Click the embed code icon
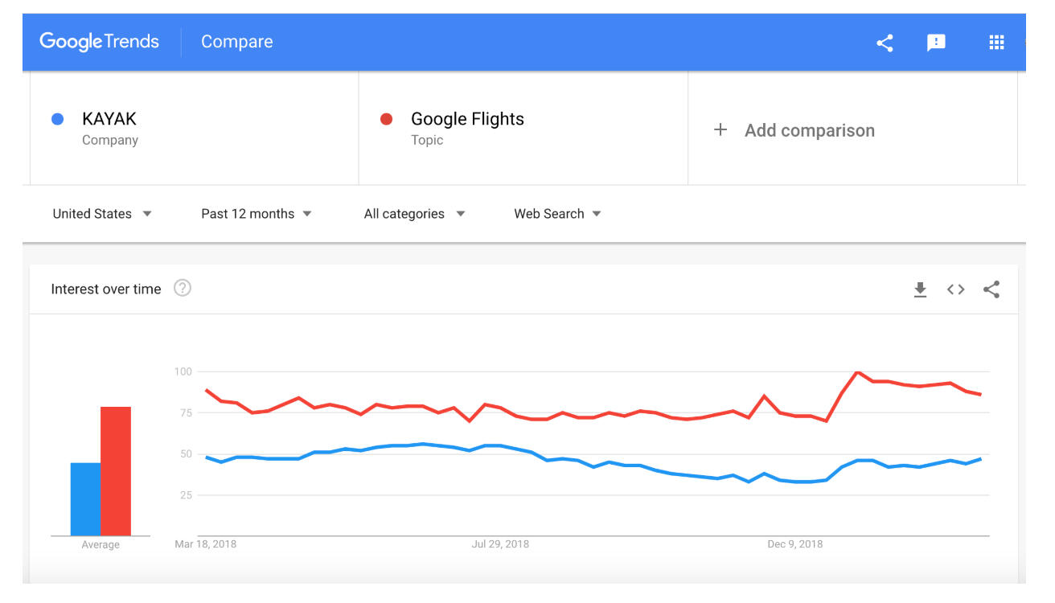The height and width of the screenshot is (603, 1055). (955, 289)
